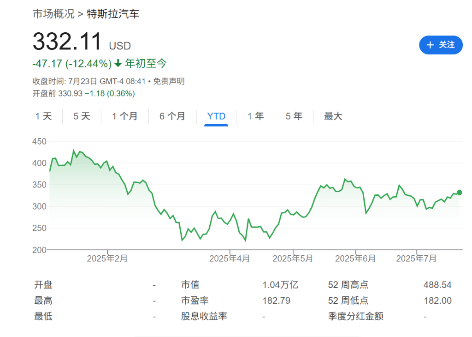The width and height of the screenshot is (472, 337).
Task: Click the 400 y-axis label
Action: tap(40, 163)
